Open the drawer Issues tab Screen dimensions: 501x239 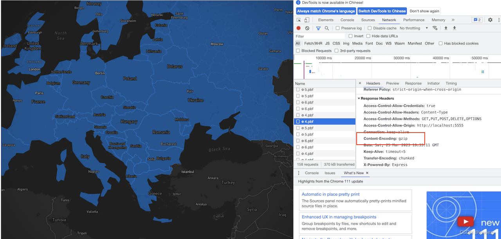click(x=330, y=173)
